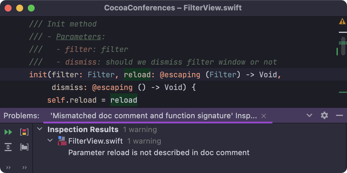The image size is (347, 173).
Task: Toggle group by severity icon
Action: (24, 132)
